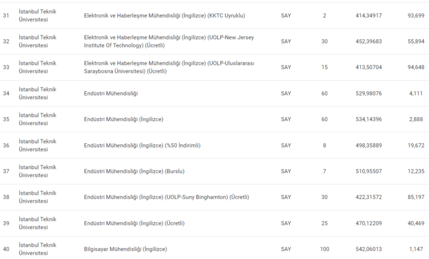Click the ranking value 1,147
The height and width of the screenshot is (259, 429).
(416, 249)
